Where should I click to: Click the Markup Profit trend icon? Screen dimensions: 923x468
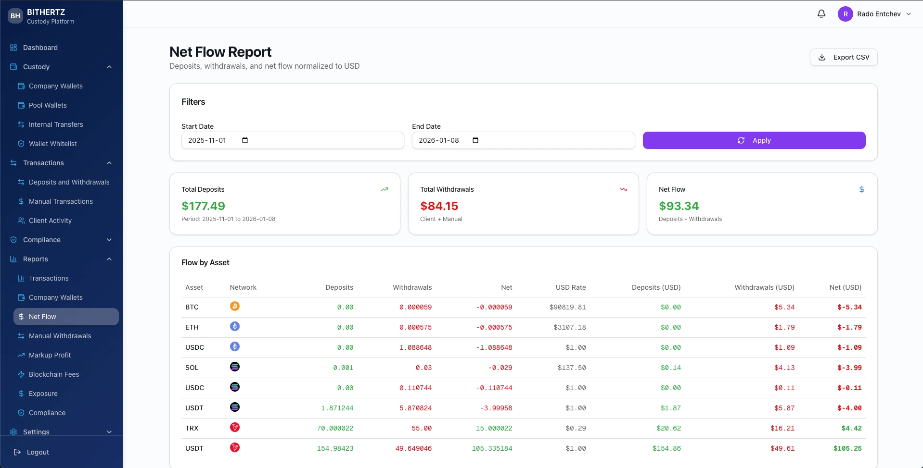pyautogui.click(x=21, y=355)
